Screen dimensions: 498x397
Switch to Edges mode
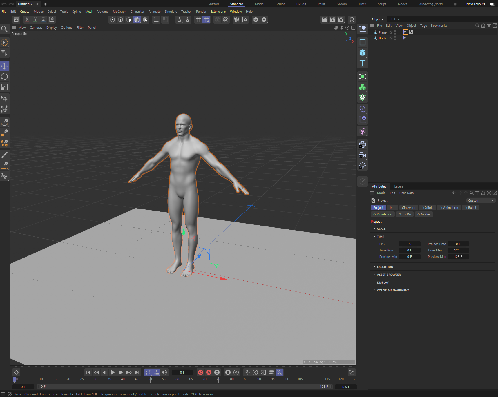121,20
